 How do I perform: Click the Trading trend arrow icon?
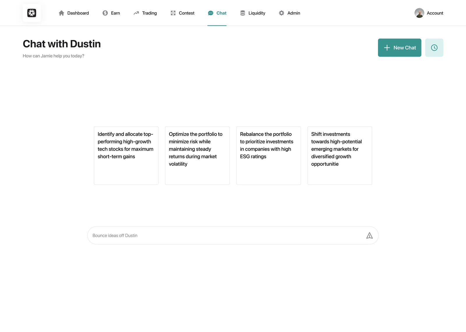pos(136,13)
